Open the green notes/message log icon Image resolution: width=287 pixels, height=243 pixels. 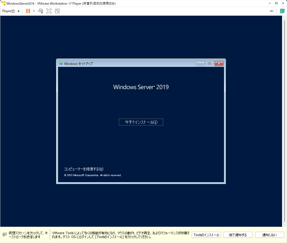[282, 11]
